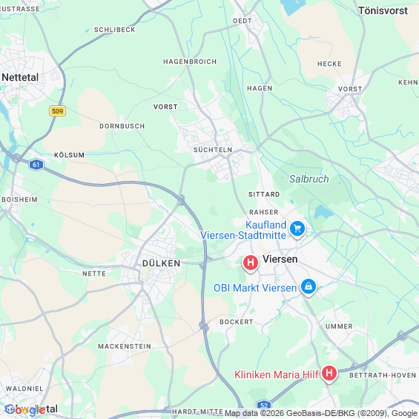Viewport: 419px width, 419px height.
Task: Click the blue 61 motorway shield
Action: (x=36, y=165)
